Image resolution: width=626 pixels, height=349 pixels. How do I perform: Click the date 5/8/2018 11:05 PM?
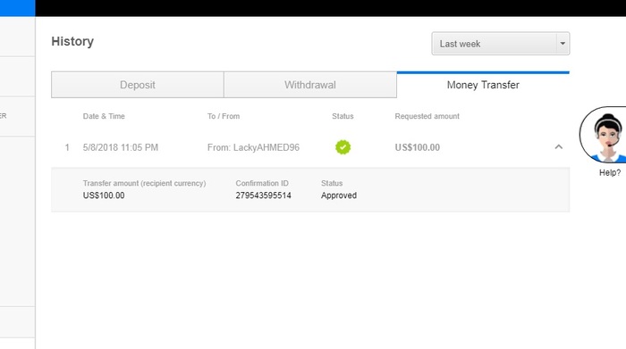121,147
